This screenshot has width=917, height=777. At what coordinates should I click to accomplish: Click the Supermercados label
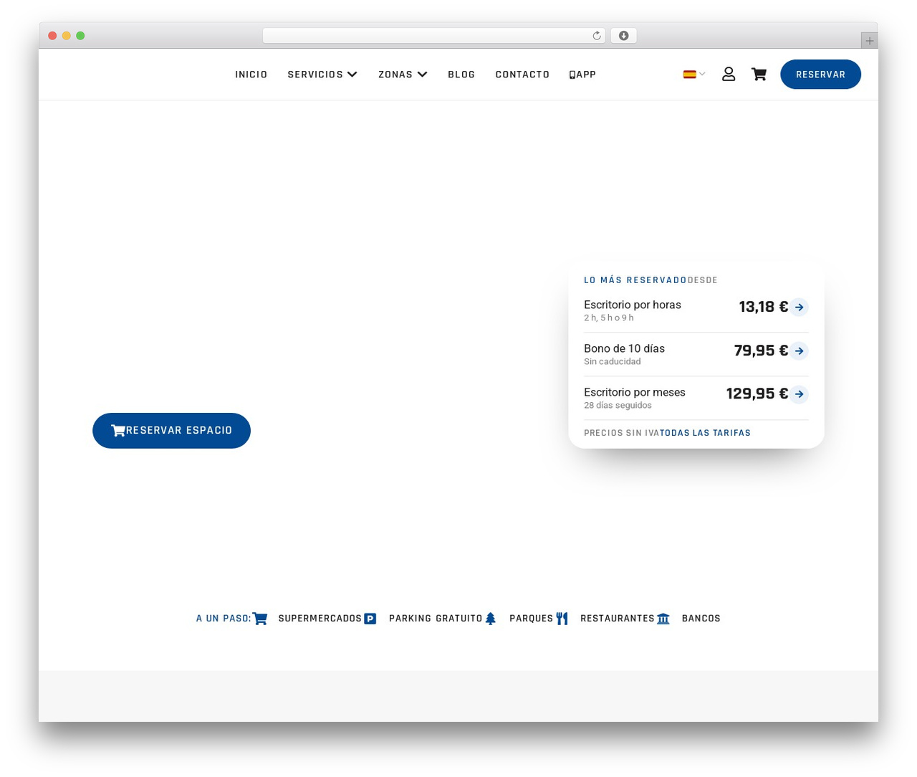[320, 619]
